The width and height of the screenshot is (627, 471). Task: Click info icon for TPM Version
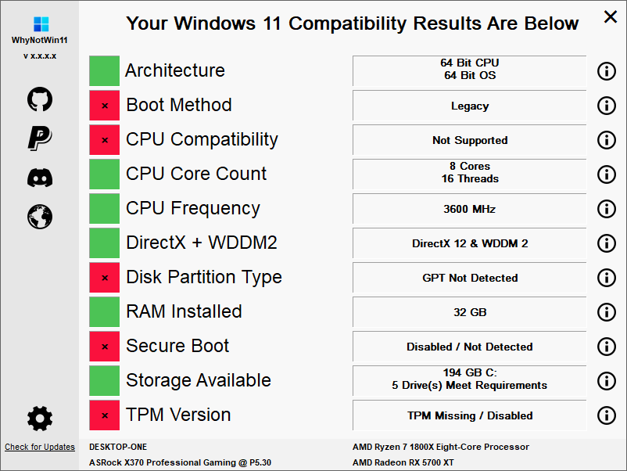point(607,415)
